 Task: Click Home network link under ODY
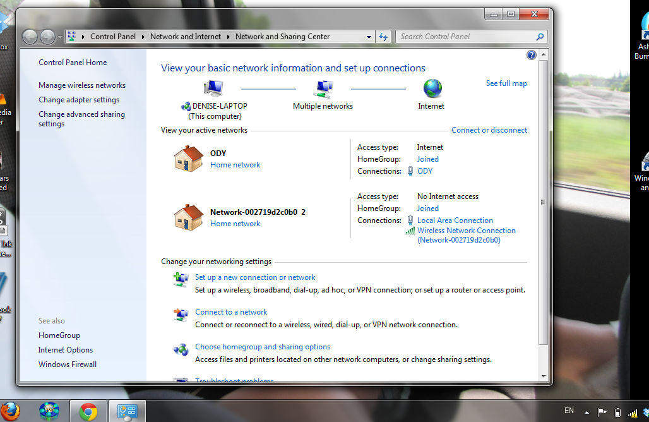(x=235, y=165)
